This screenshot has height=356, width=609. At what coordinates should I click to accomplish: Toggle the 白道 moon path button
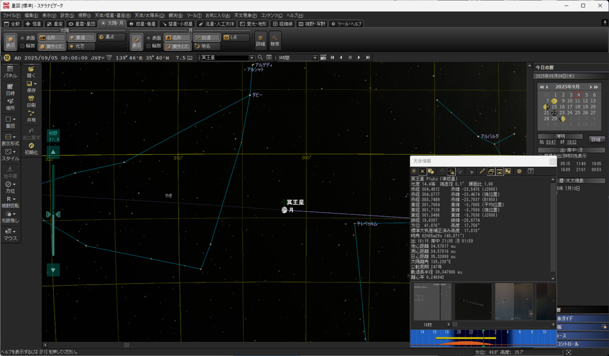(x=207, y=38)
